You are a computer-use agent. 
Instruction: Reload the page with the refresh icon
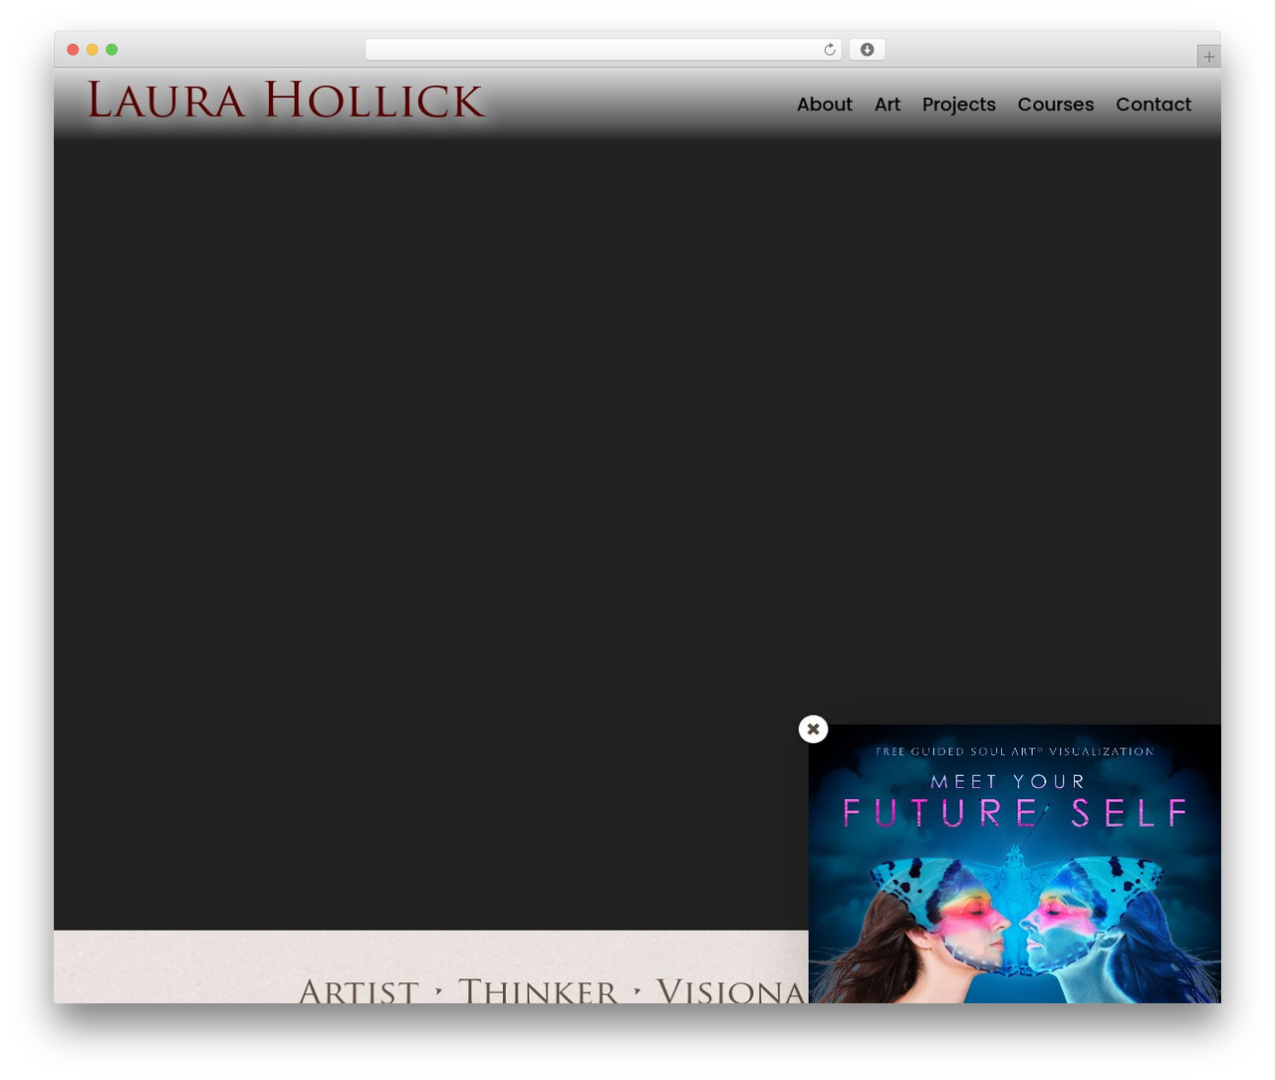829,50
